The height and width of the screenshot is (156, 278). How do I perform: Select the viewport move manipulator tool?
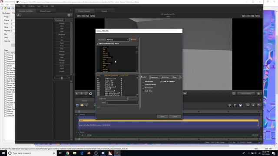pos(82,94)
